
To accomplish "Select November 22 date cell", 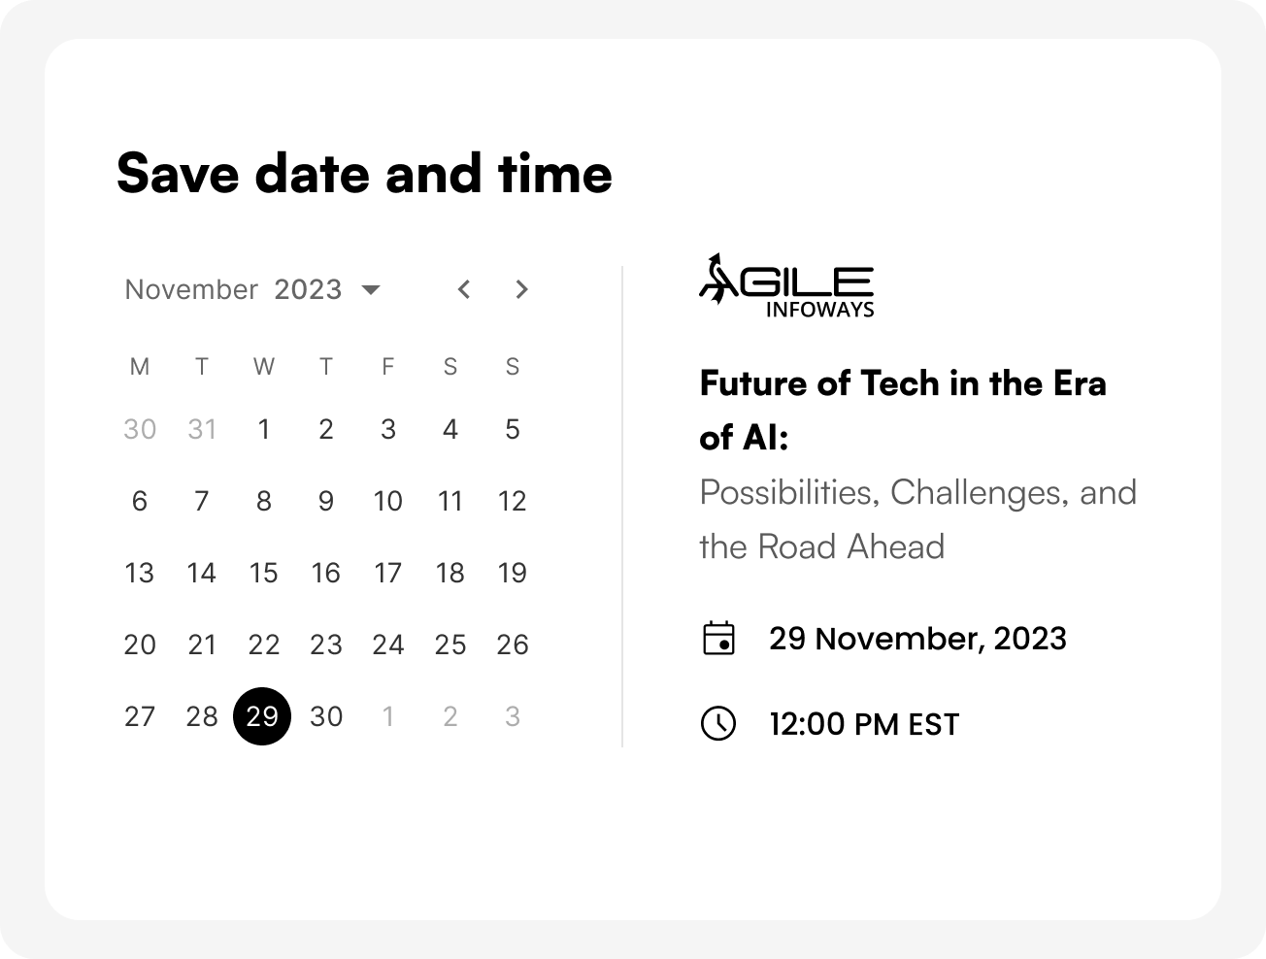I will [x=263, y=645].
